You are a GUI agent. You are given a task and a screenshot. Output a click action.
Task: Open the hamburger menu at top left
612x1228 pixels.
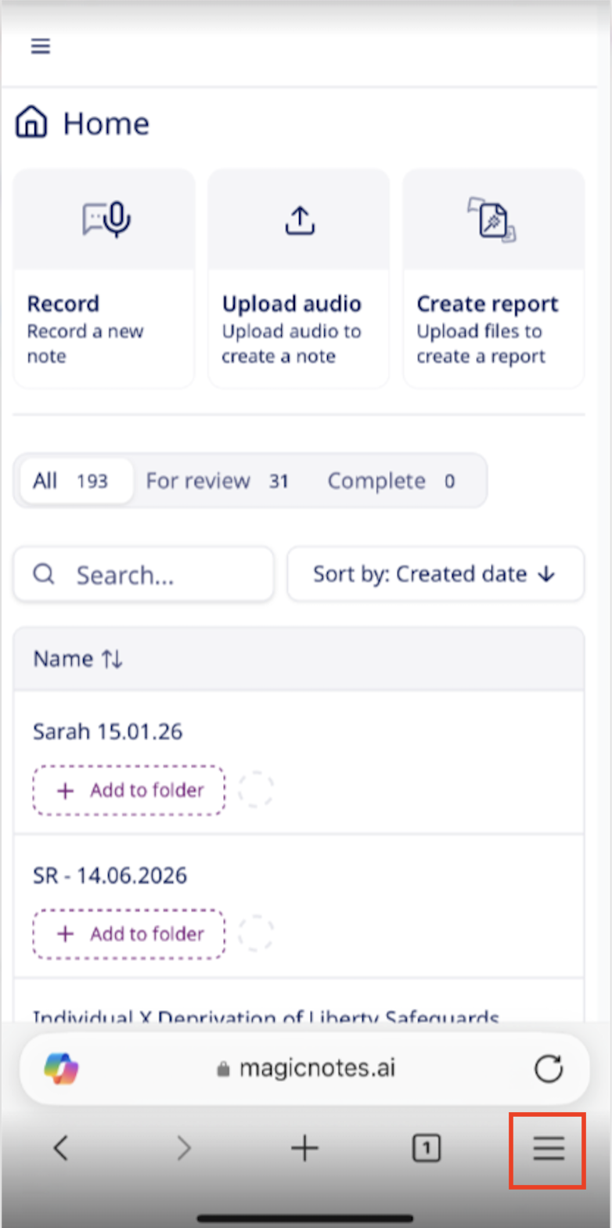(x=41, y=46)
